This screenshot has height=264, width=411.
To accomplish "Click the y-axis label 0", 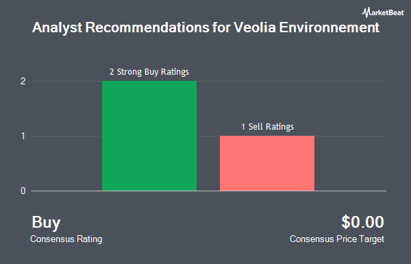I will (x=23, y=191).
